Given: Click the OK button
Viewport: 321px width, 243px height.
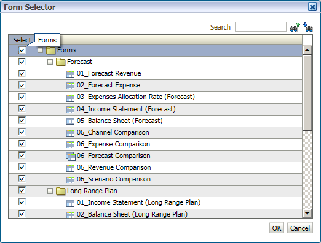Looking at the screenshot, I should pos(277,228).
